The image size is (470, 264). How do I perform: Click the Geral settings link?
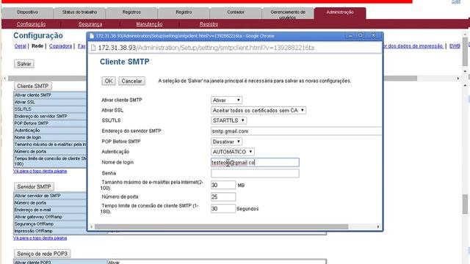tap(20, 46)
